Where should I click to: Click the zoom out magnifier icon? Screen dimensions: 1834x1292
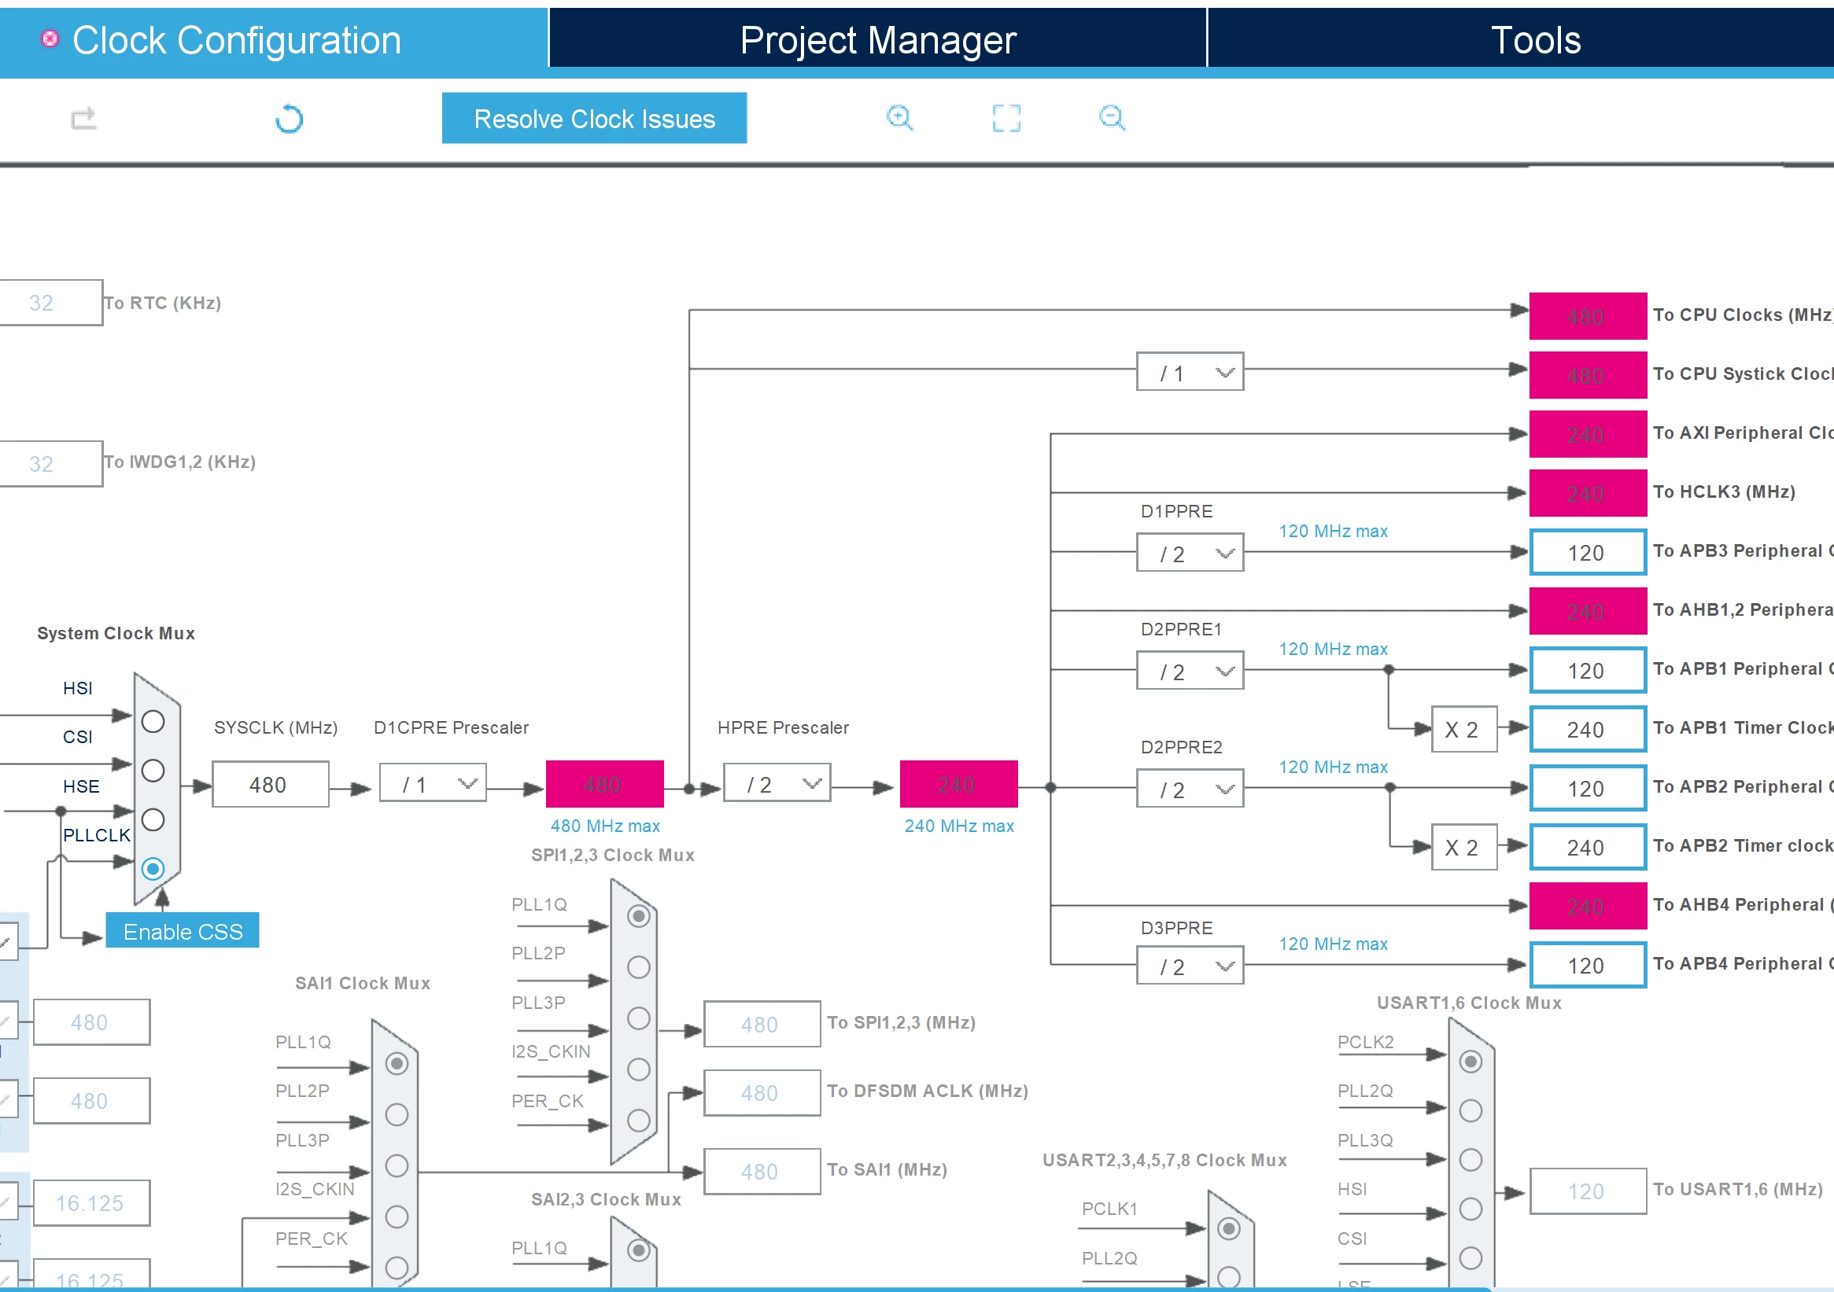point(1112,118)
